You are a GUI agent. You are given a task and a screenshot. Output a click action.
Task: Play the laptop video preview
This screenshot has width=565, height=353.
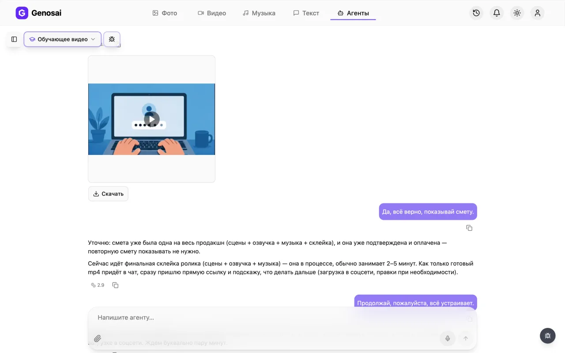151,119
